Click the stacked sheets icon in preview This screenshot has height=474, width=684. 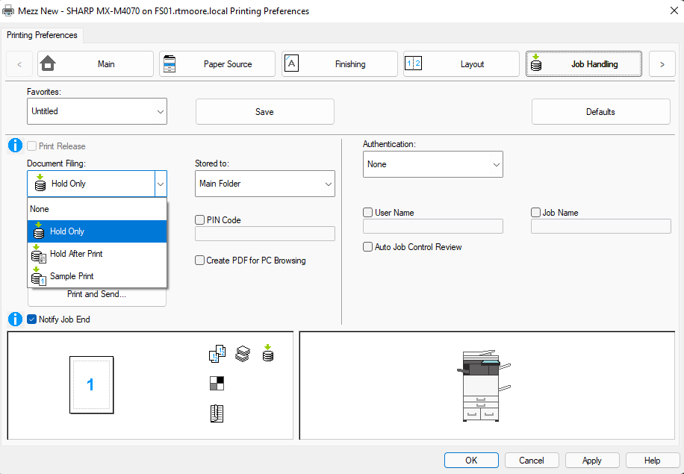click(x=243, y=354)
